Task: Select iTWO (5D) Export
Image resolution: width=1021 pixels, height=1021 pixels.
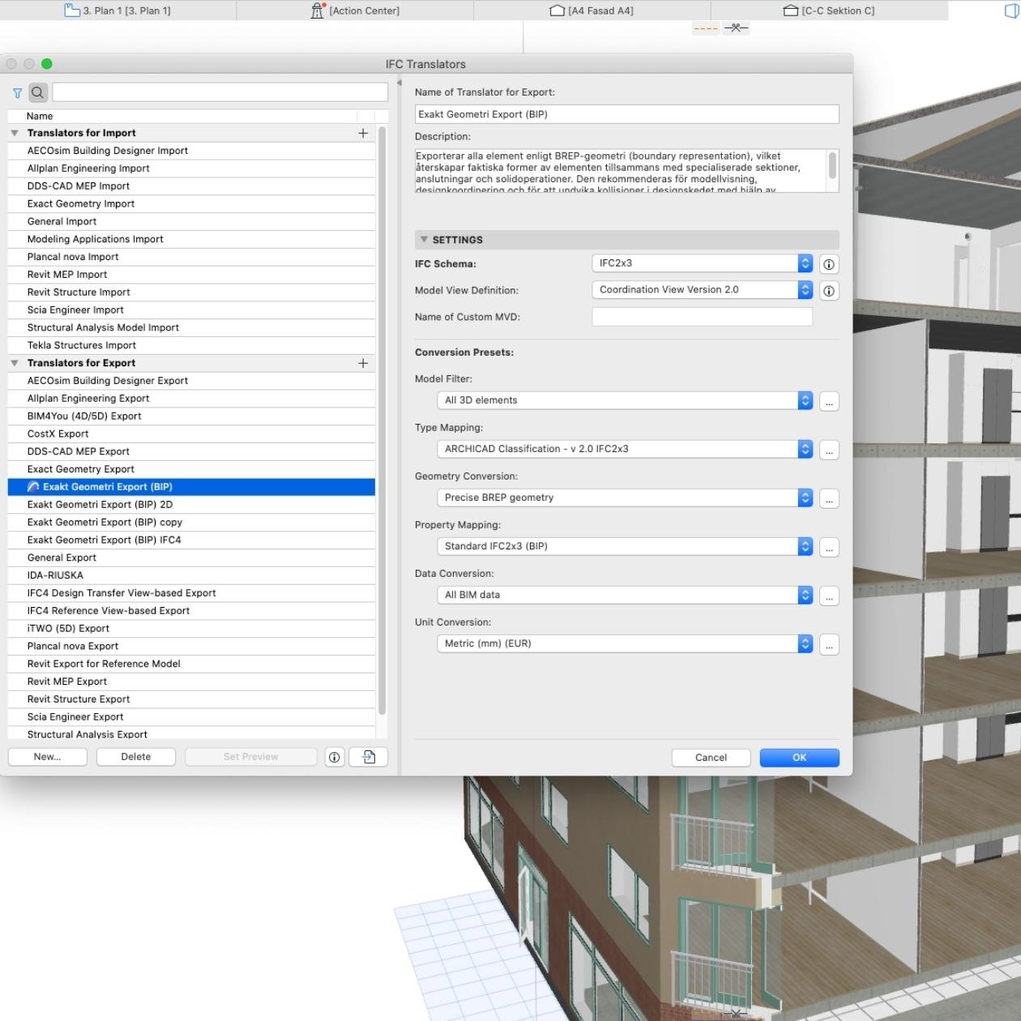Action: click(191, 629)
